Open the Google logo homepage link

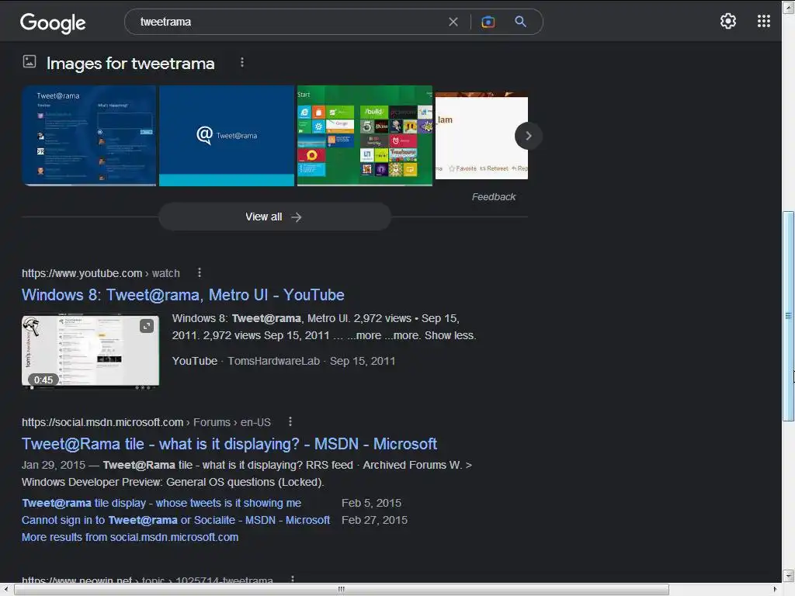click(x=53, y=23)
